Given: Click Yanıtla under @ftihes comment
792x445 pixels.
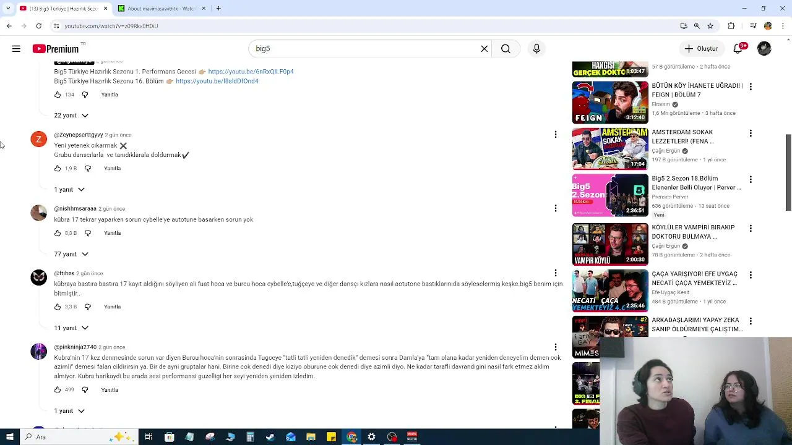Looking at the screenshot, I should tap(113, 307).
